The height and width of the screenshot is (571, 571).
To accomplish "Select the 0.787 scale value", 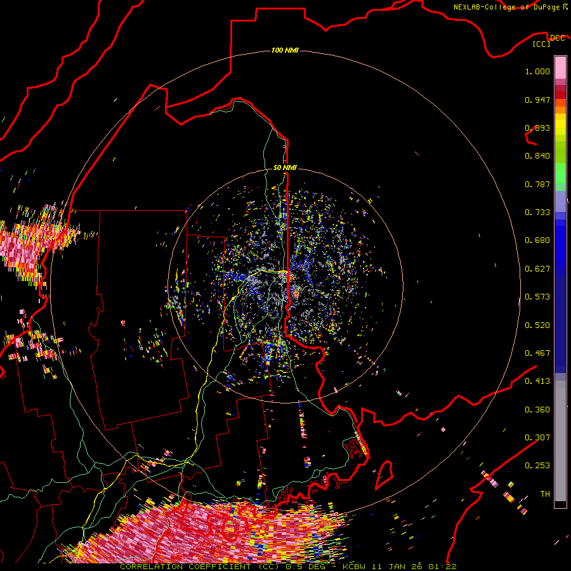I will point(537,184).
